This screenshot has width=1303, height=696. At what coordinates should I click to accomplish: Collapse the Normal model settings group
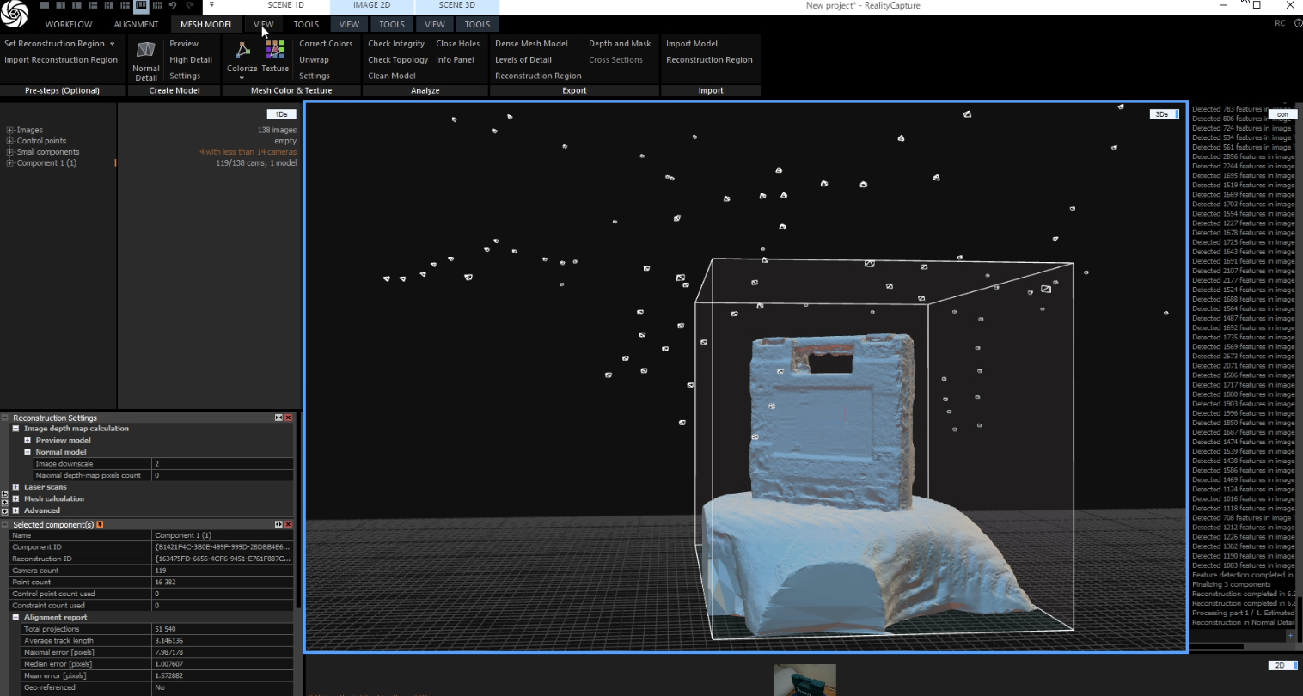(28, 452)
